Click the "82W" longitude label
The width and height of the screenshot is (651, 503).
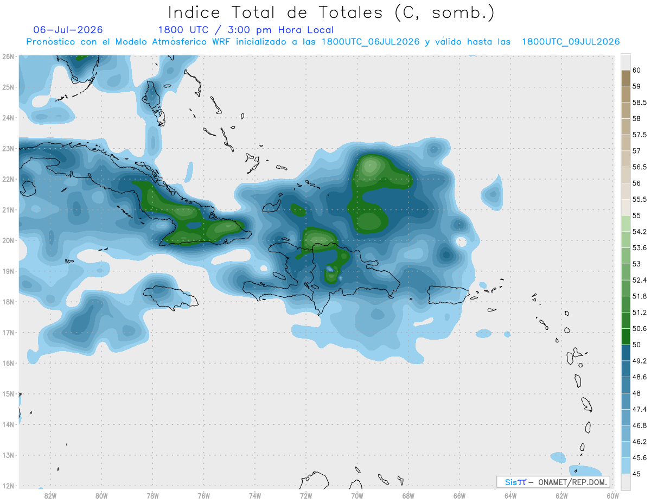pos(50,495)
